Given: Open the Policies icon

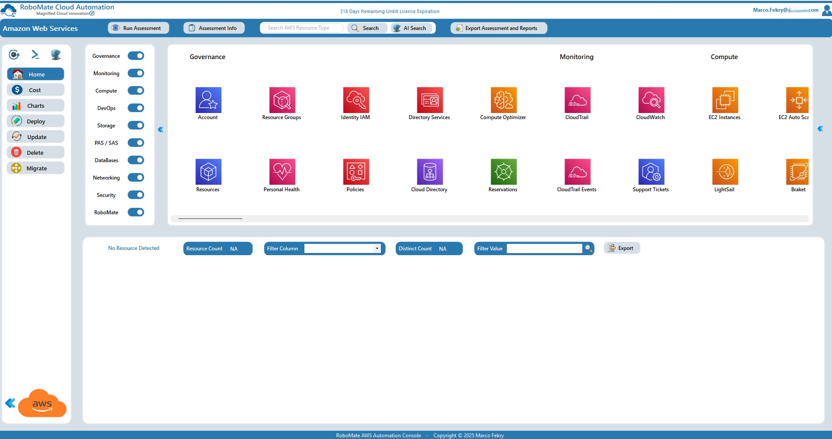Looking at the screenshot, I should (x=356, y=172).
